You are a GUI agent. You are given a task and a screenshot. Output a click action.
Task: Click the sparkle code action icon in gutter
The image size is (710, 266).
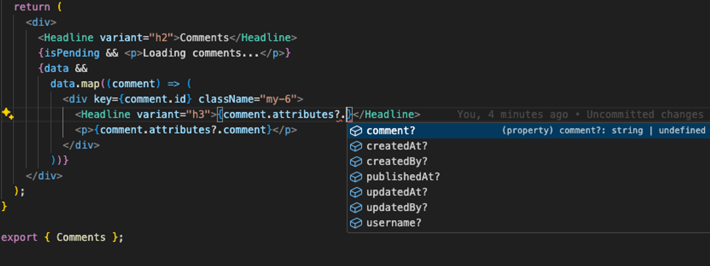[8, 114]
